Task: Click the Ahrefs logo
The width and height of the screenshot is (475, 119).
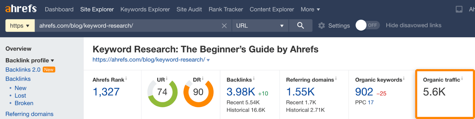Action: pos(21,9)
